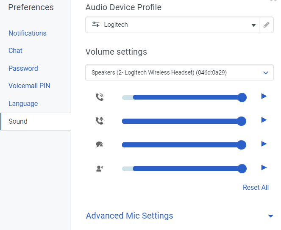Click the chat notification volume icon
This screenshot has height=230, width=281.
tap(100, 144)
